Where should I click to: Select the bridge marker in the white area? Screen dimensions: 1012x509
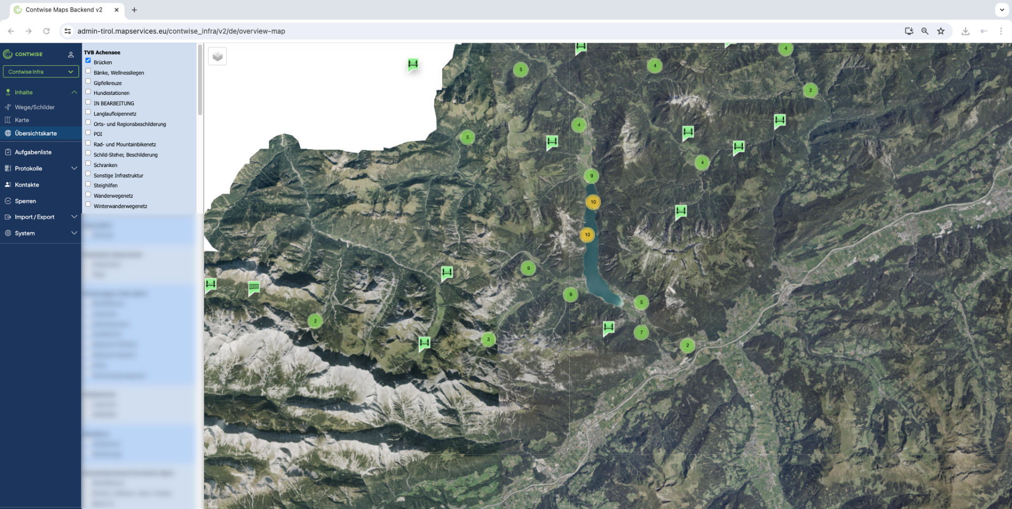click(413, 65)
